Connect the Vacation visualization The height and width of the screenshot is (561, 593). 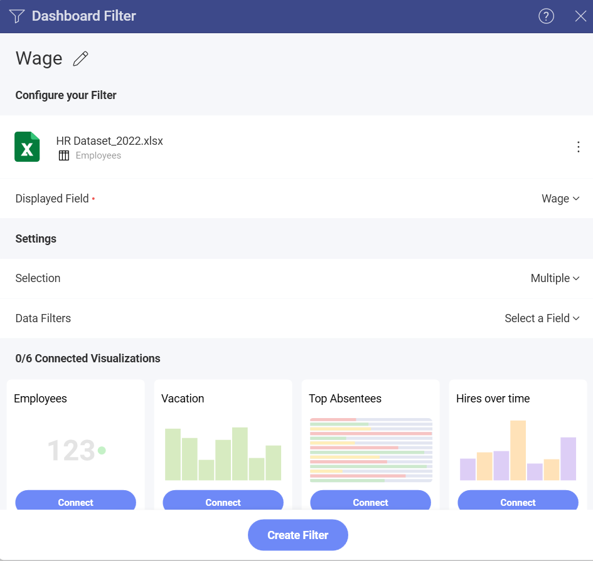[x=223, y=500]
